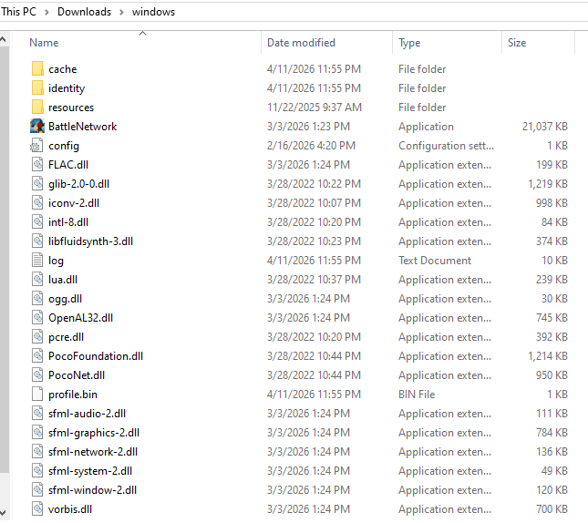Click 950 KB size of PocoNet.dll
This screenshot has width=588, height=523.
click(x=552, y=374)
